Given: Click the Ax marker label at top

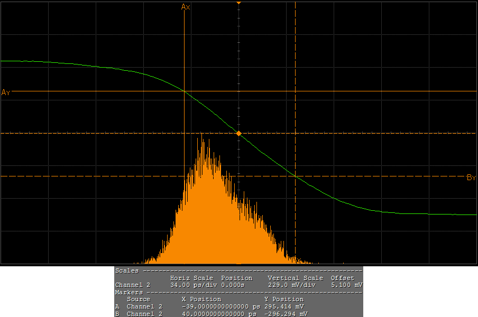Looking at the screenshot, I should tap(186, 7).
